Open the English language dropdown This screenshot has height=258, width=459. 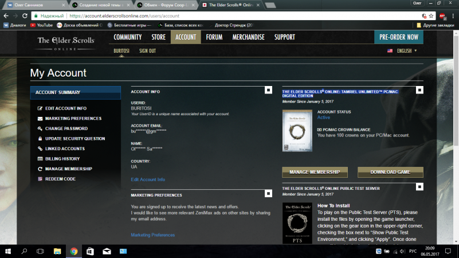tap(407, 51)
